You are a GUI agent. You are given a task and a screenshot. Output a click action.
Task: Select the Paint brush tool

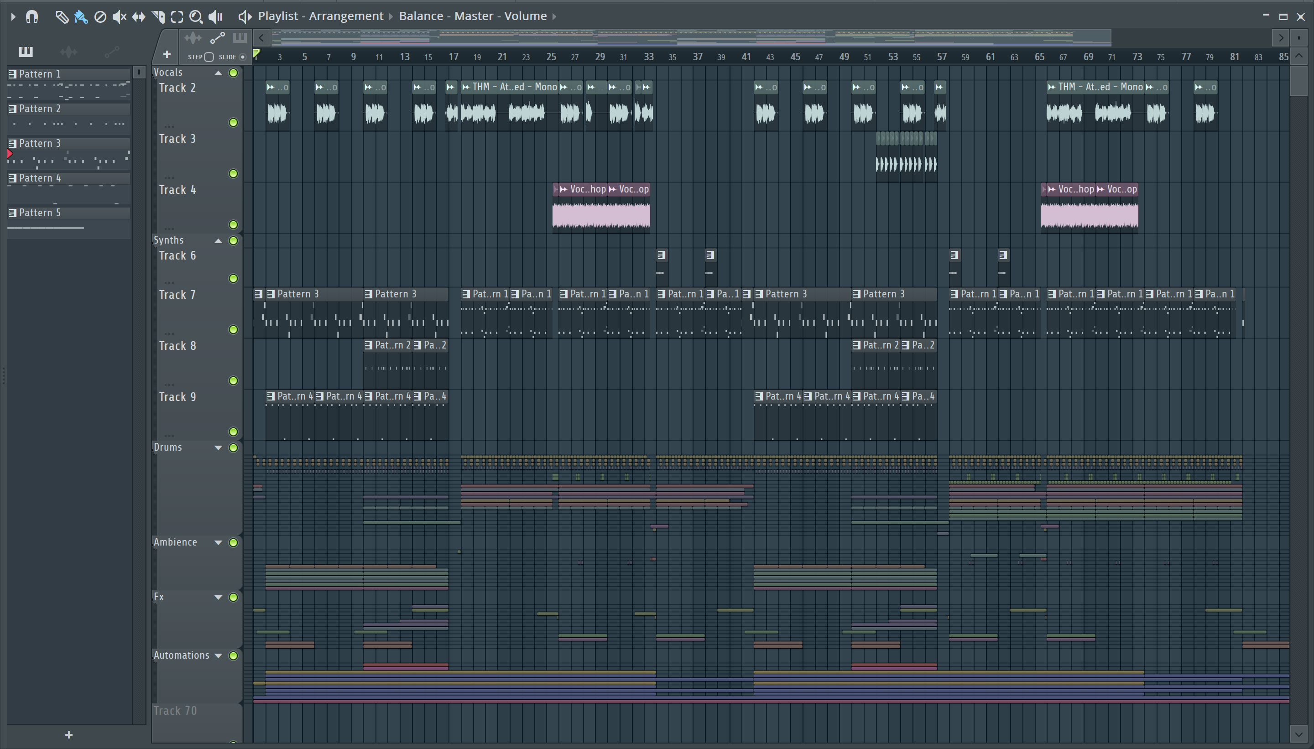point(81,17)
